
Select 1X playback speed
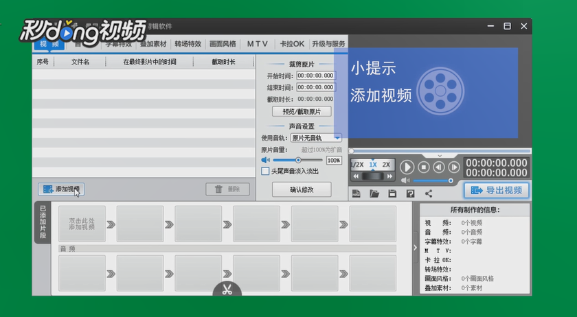point(373,165)
